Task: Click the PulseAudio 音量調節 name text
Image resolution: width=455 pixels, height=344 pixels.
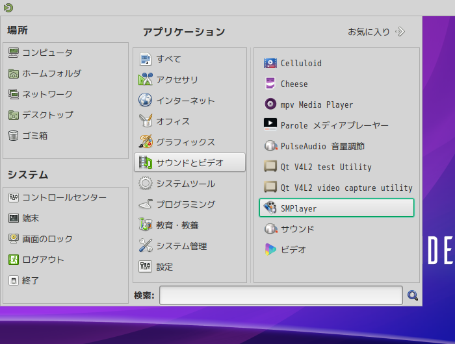Action: point(322,146)
